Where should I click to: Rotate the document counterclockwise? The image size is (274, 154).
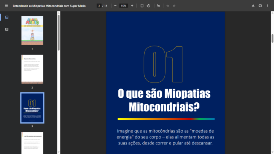(148, 6)
